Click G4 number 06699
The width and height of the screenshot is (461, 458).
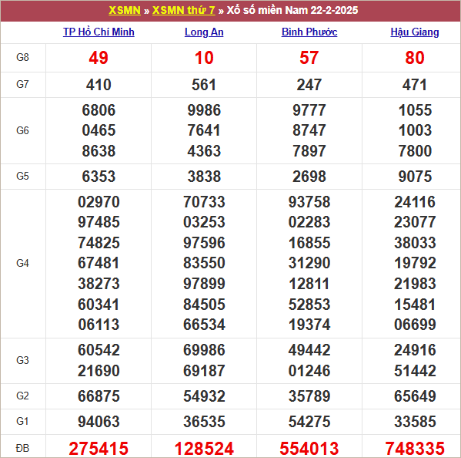[415, 325]
